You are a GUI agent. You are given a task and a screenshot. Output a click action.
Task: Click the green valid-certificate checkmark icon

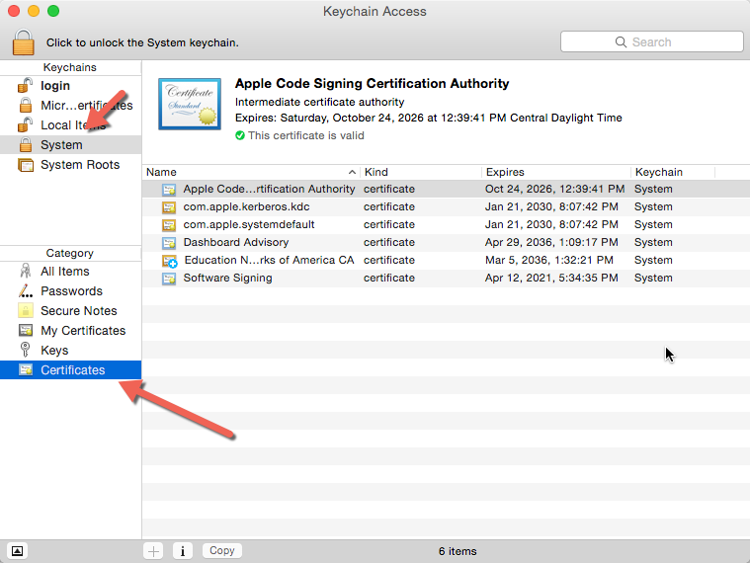tap(240, 135)
